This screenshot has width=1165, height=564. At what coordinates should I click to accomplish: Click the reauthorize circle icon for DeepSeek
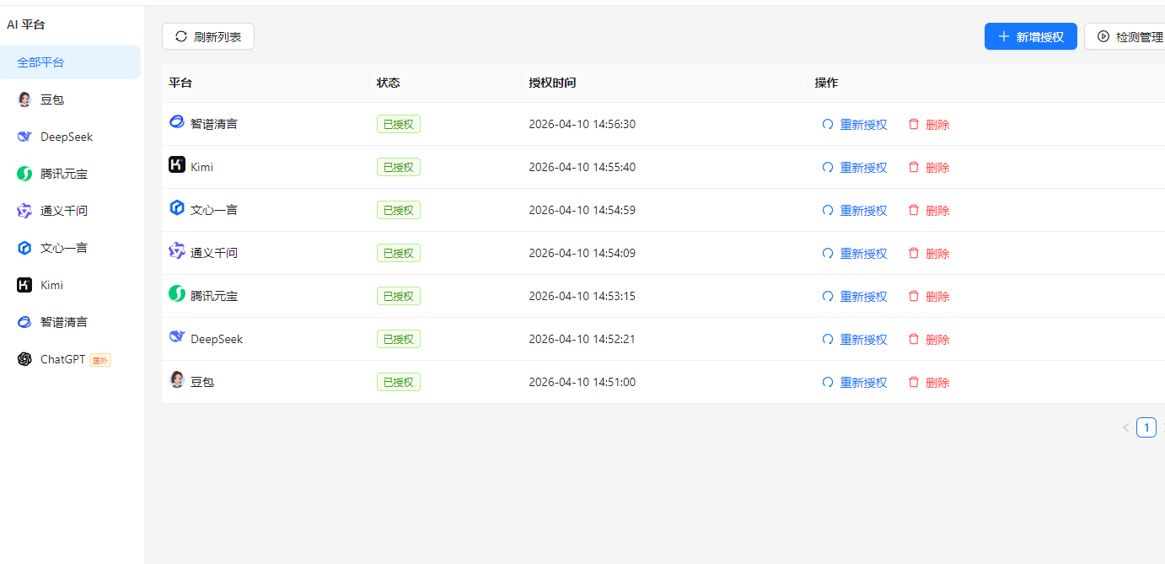pyautogui.click(x=828, y=339)
